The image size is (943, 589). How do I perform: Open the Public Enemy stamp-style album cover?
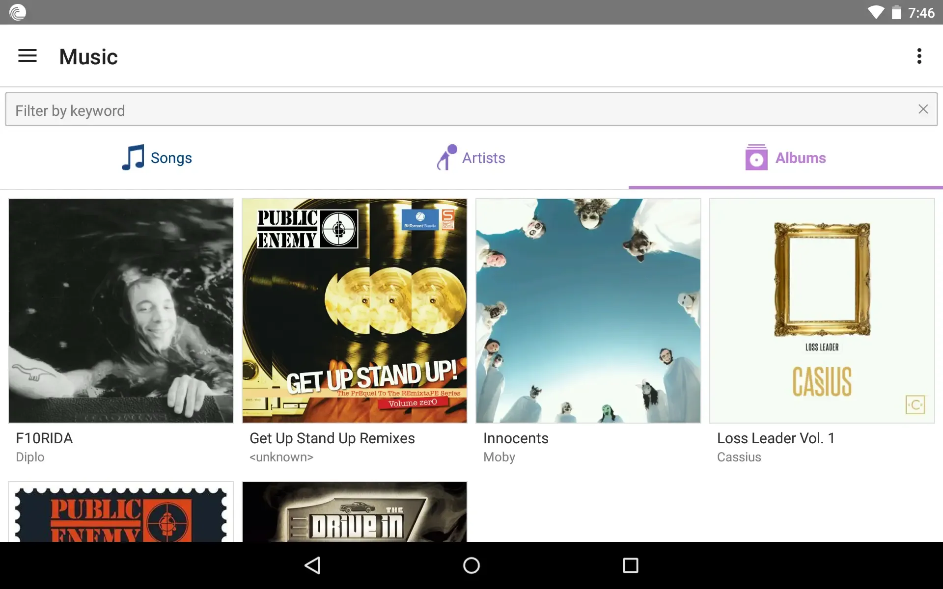tap(121, 512)
